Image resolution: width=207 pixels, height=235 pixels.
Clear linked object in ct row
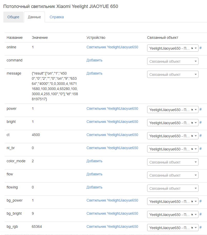click(192, 136)
